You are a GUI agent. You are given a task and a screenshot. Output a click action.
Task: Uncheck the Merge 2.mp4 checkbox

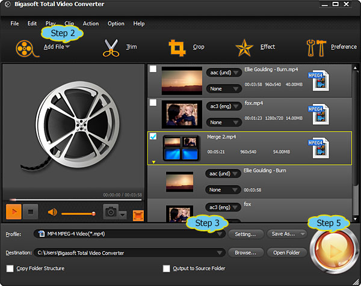[x=153, y=136]
